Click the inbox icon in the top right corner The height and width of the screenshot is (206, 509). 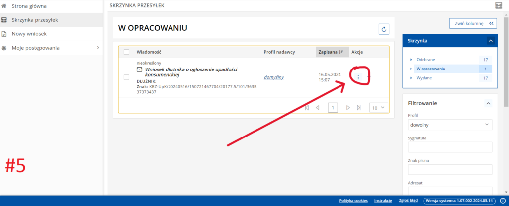(498, 5)
